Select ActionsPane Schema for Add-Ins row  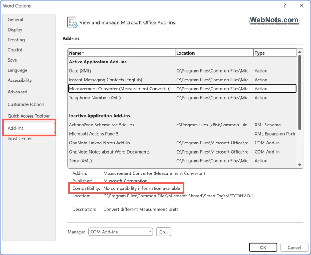coord(182,125)
